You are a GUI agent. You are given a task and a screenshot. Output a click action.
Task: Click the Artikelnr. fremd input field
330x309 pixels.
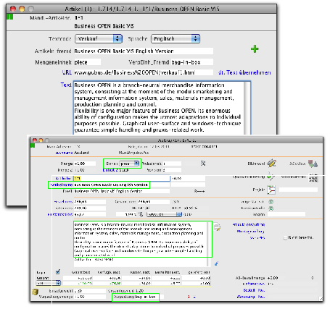[x=144, y=51]
